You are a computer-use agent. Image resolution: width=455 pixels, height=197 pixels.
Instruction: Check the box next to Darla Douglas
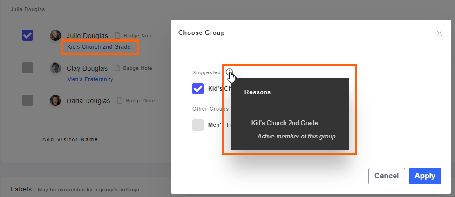pos(27,100)
